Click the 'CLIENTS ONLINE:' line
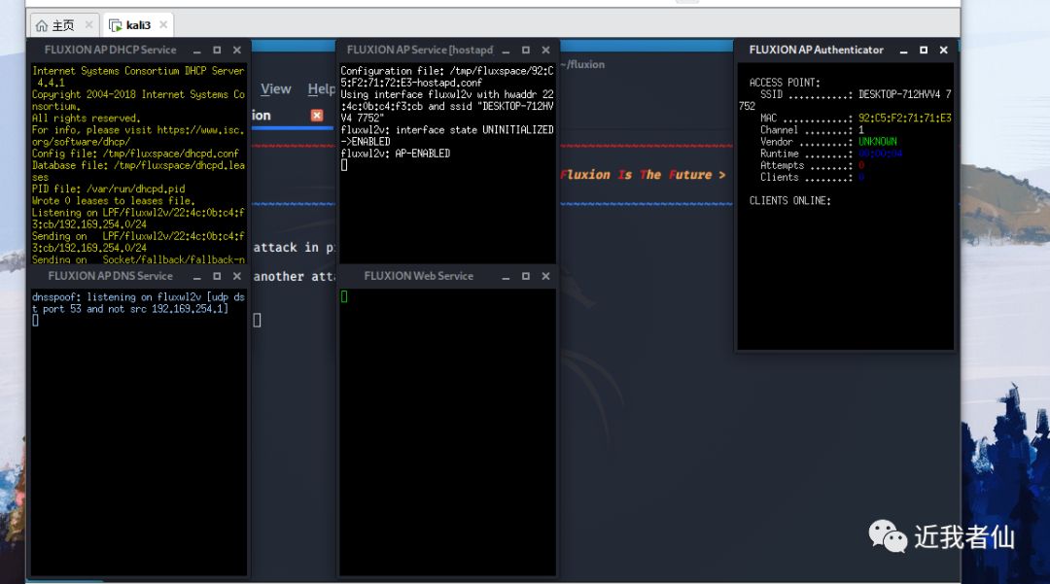The image size is (1050, 584). (x=789, y=201)
